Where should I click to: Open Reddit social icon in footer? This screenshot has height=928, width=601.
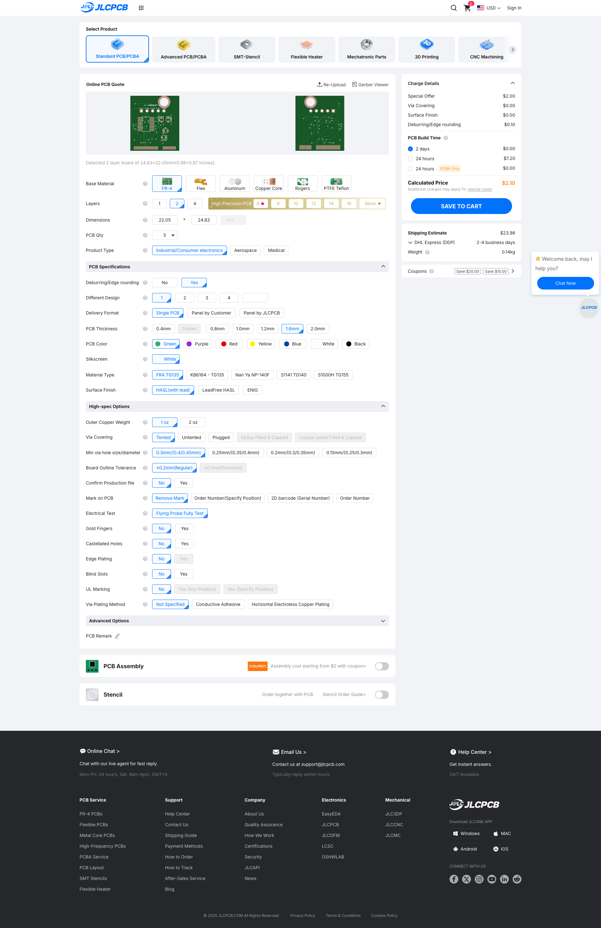point(517,879)
